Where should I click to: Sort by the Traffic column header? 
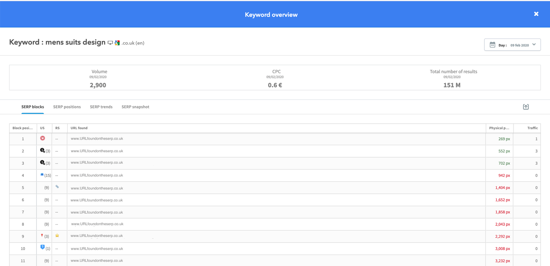(527, 128)
